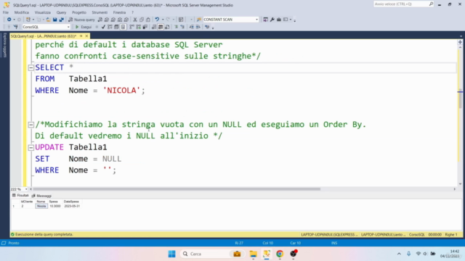Open the Undo history dropdown arrow
Screen dimensions: 465x261
(x=163, y=20)
